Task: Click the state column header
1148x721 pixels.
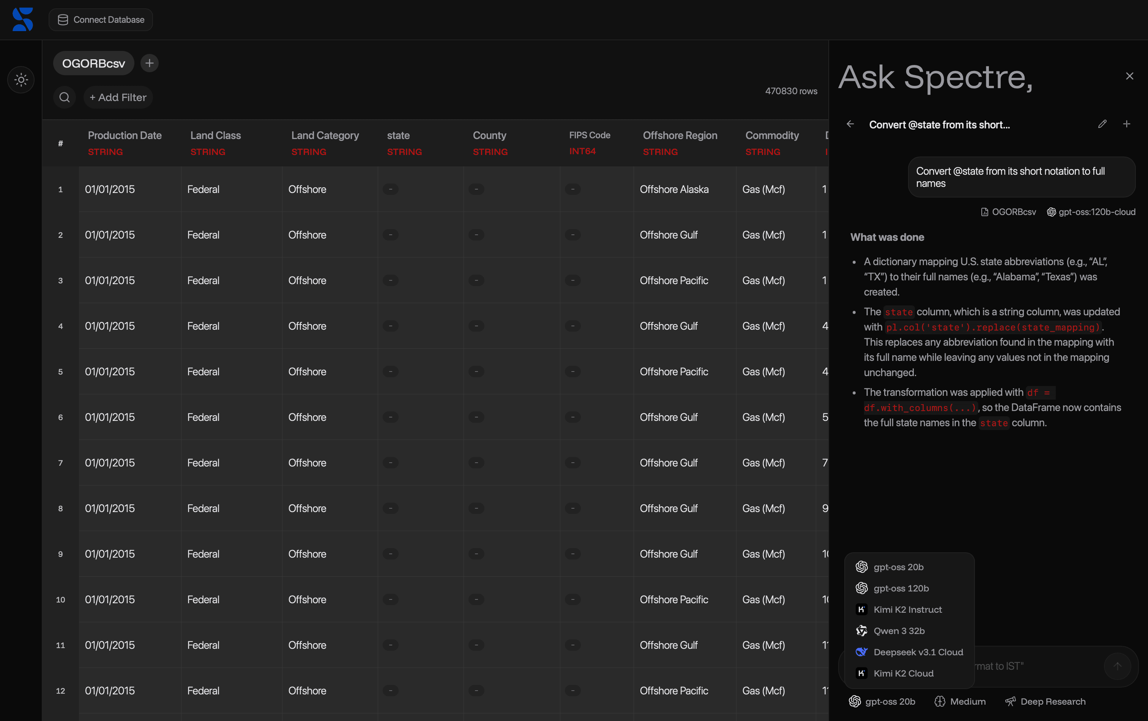Action: point(398,136)
